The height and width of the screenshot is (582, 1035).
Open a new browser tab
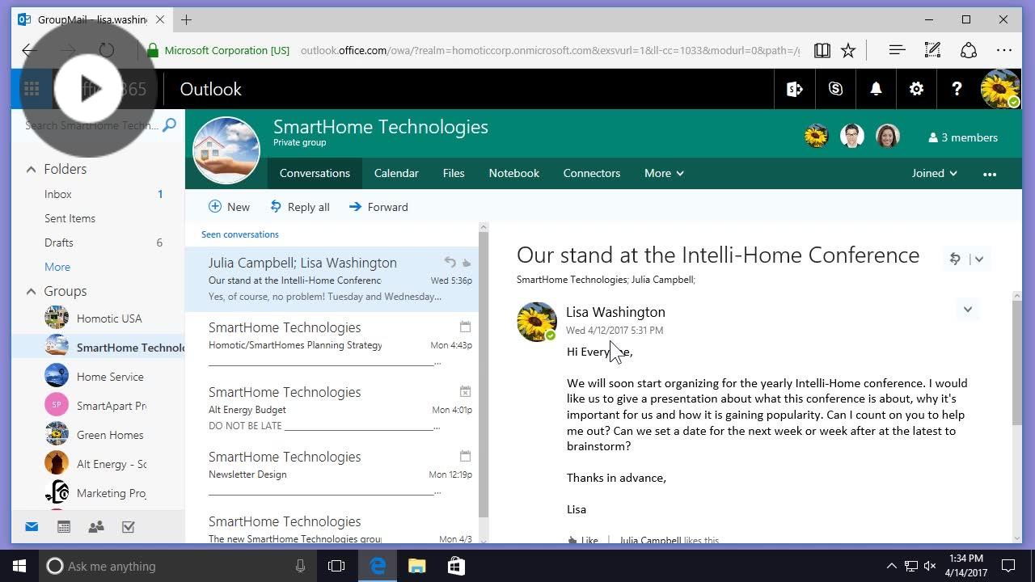(187, 19)
